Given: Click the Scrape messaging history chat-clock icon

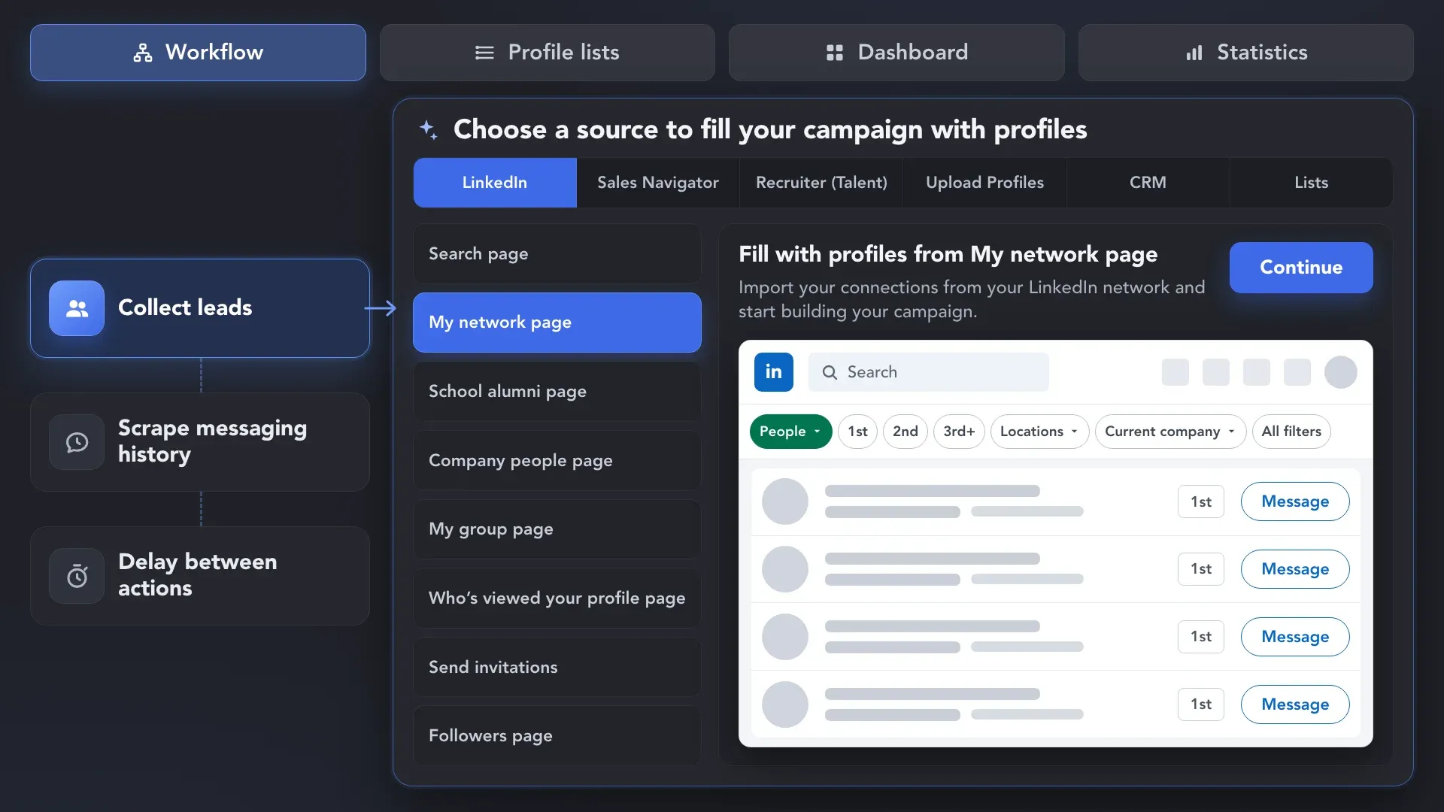Looking at the screenshot, I should (x=77, y=442).
